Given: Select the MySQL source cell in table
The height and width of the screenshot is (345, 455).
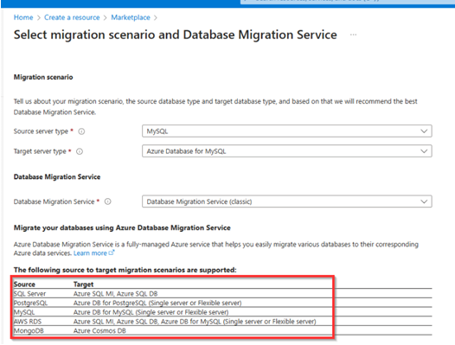Looking at the screenshot, I should (24, 312).
